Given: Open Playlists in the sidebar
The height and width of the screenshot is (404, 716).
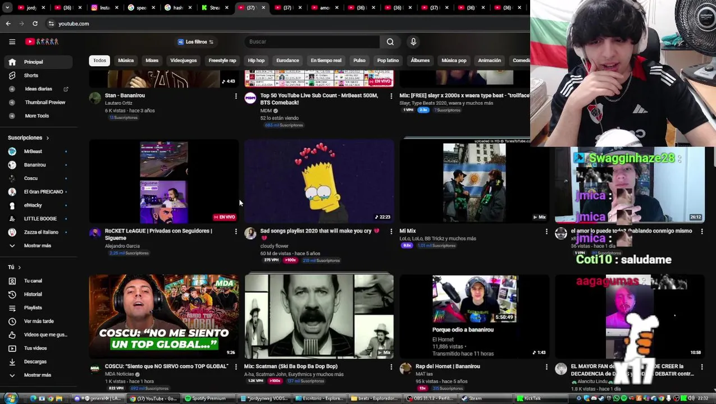Looking at the screenshot, I should (x=38, y=308).
